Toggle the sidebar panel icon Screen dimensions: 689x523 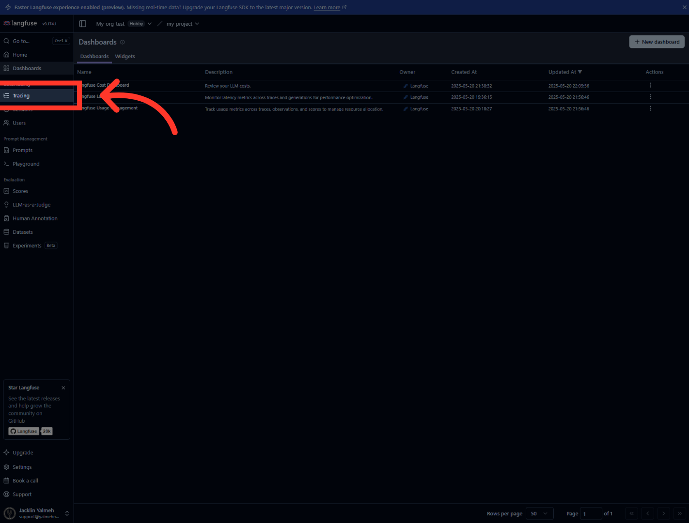[x=83, y=24]
